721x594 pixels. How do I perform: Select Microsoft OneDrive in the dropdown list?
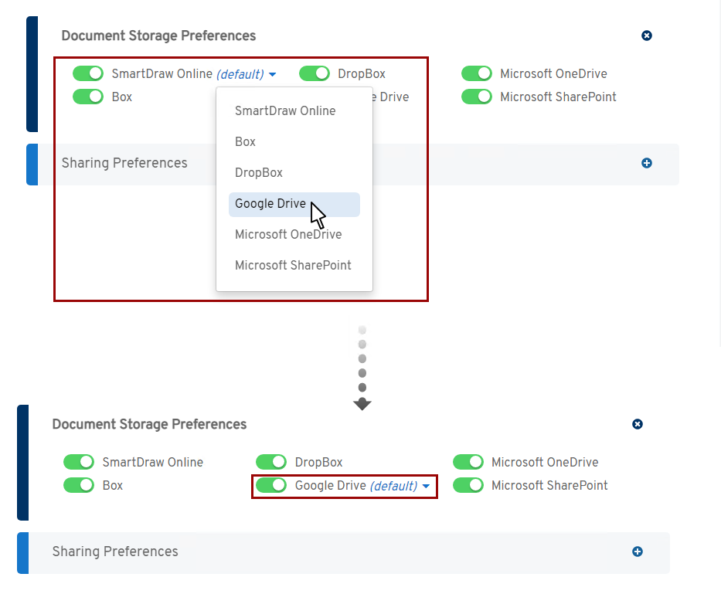click(288, 235)
